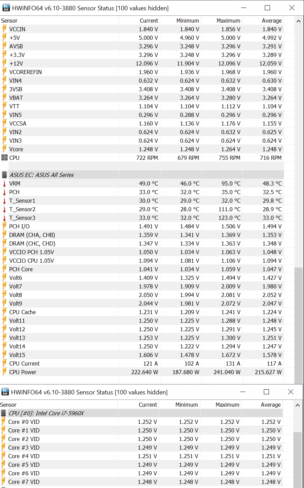Click lightning icon next to DRAM (CHA, CHB)
Image resolution: width=304 pixels, height=488 pixels.
[4, 235]
